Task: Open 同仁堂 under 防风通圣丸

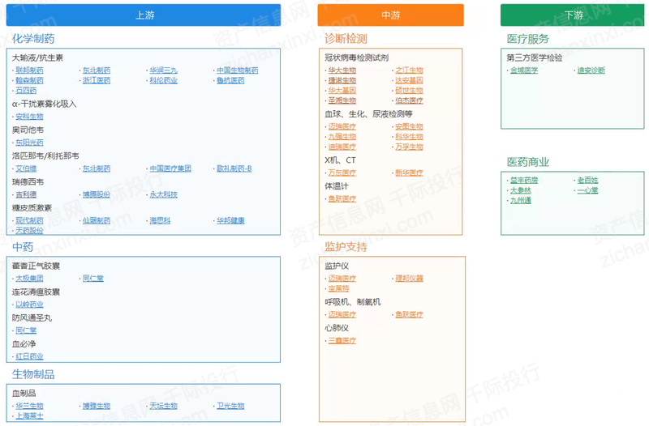Action: (x=26, y=330)
